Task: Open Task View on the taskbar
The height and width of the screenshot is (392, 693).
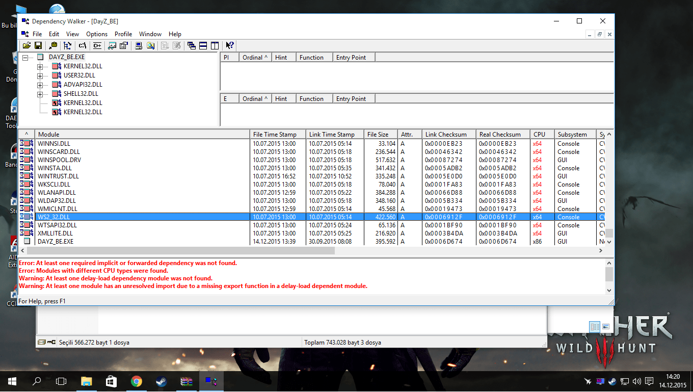Action: pyautogui.click(x=61, y=381)
